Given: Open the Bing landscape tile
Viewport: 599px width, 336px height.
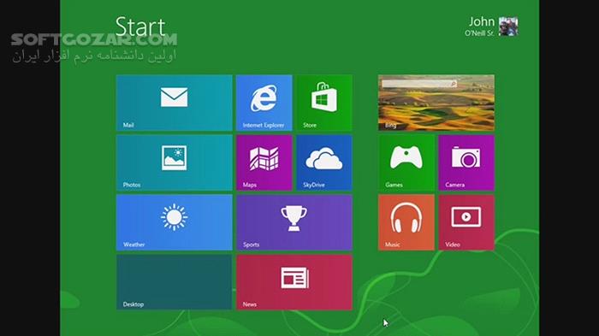Looking at the screenshot, I should point(436,103).
